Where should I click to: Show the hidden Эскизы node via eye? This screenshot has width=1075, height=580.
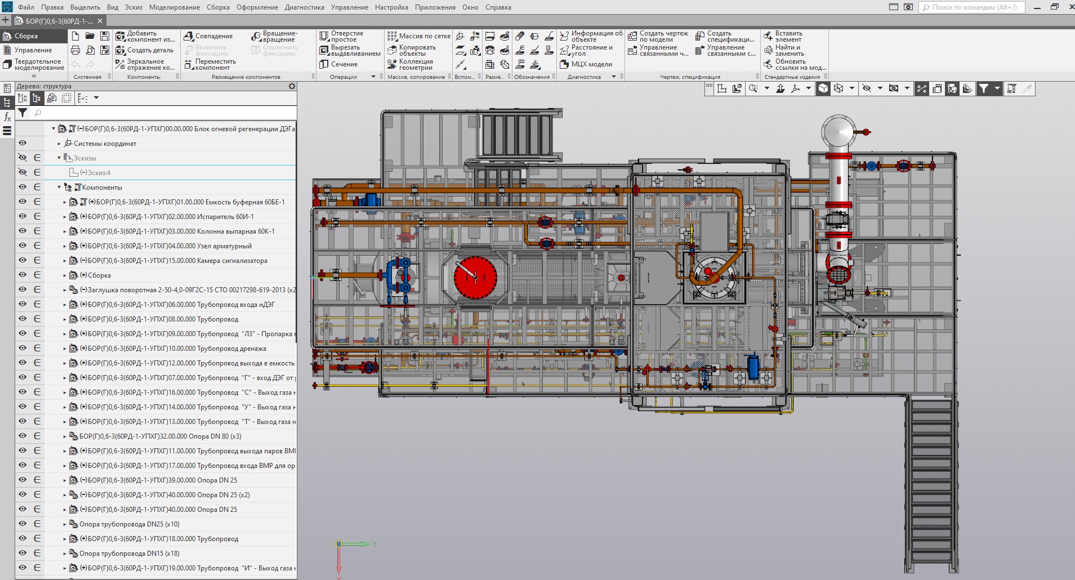(x=23, y=158)
